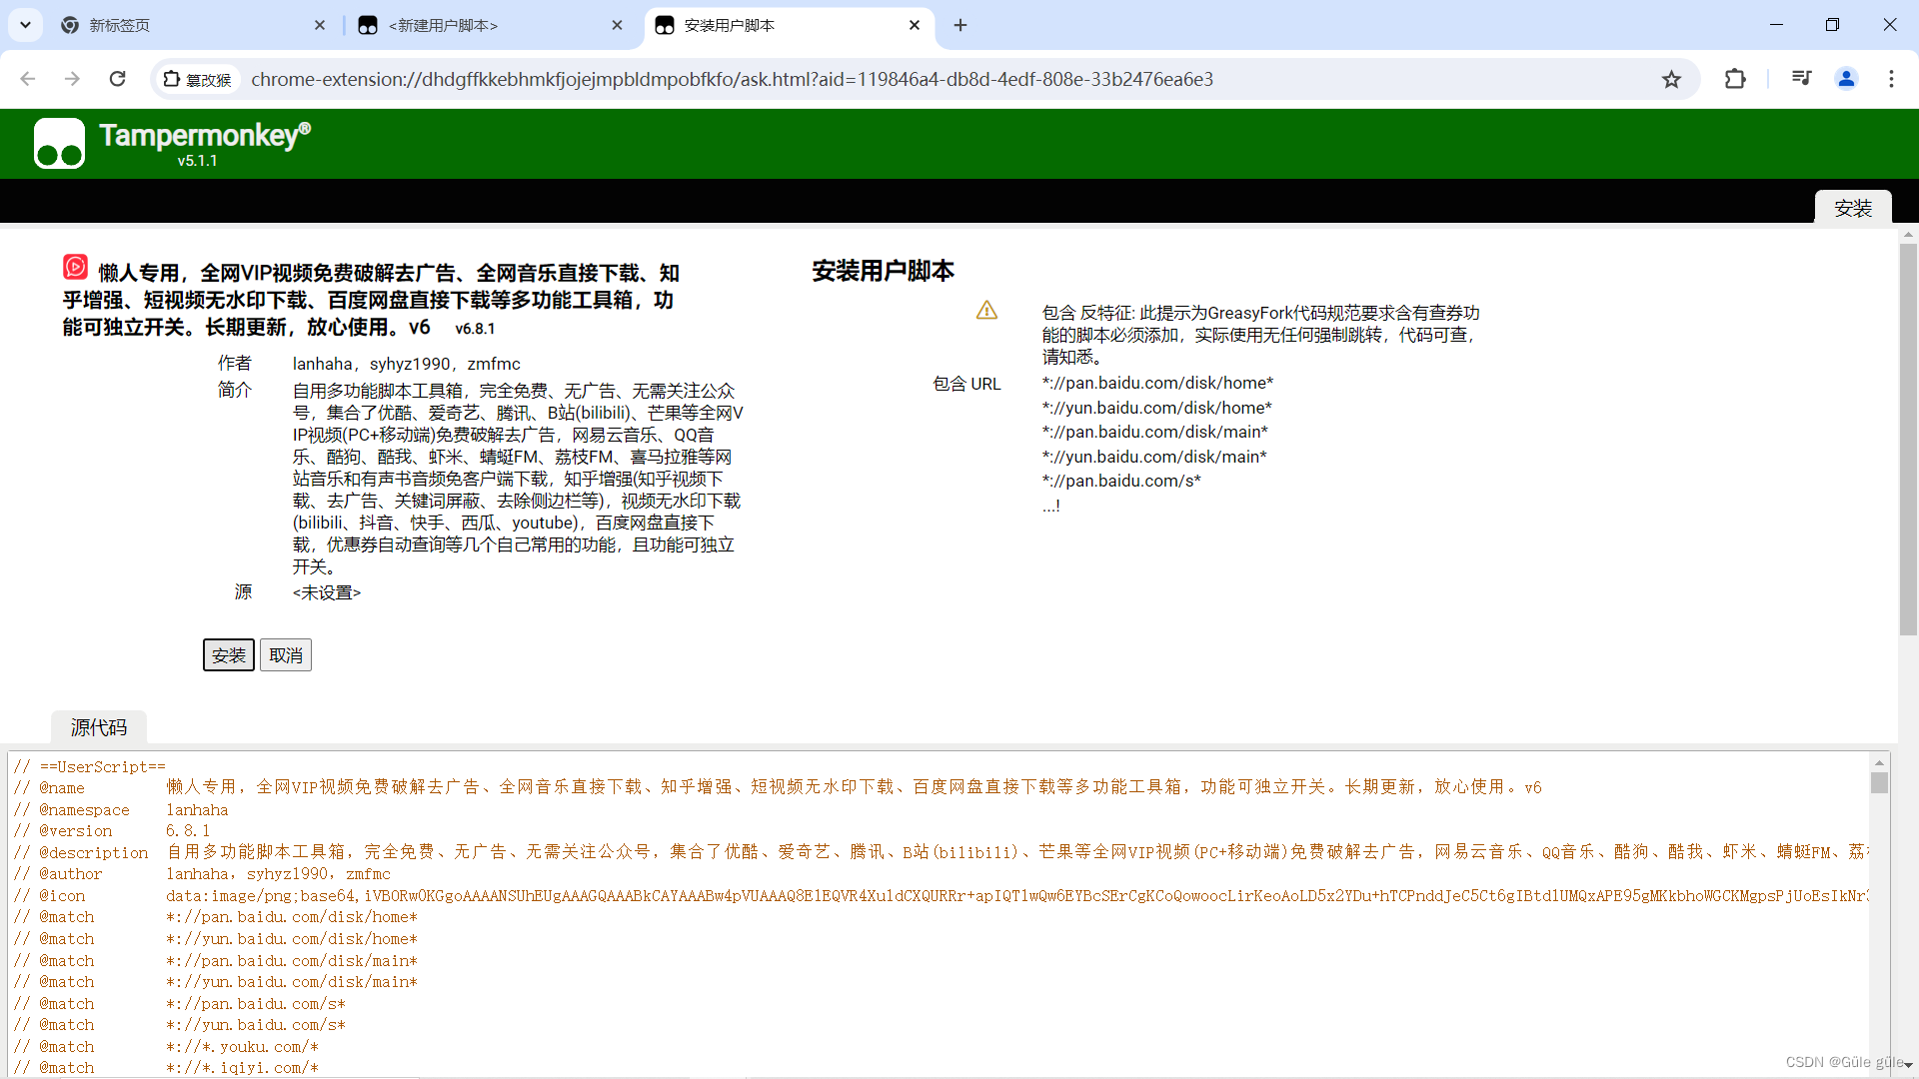Open the browser extensions puzzle icon

(1735, 79)
